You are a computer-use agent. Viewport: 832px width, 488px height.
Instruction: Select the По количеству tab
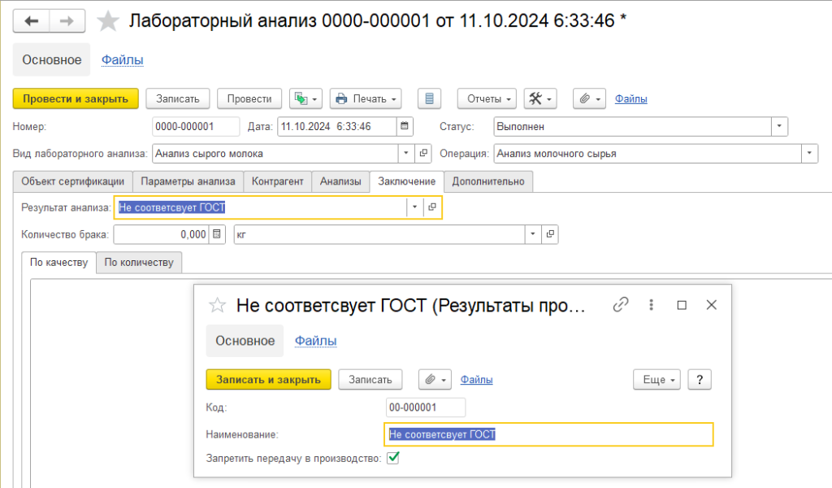click(x=139, y=262)
